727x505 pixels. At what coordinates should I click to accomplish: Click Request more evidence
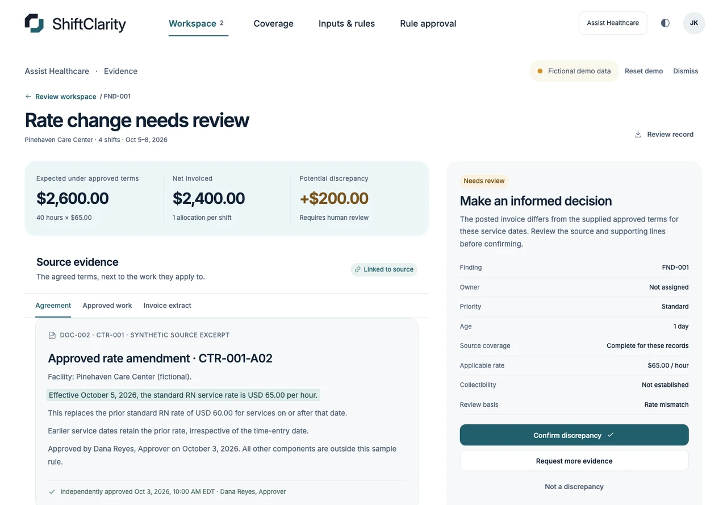pyautogui.click(x=574, y=461)
